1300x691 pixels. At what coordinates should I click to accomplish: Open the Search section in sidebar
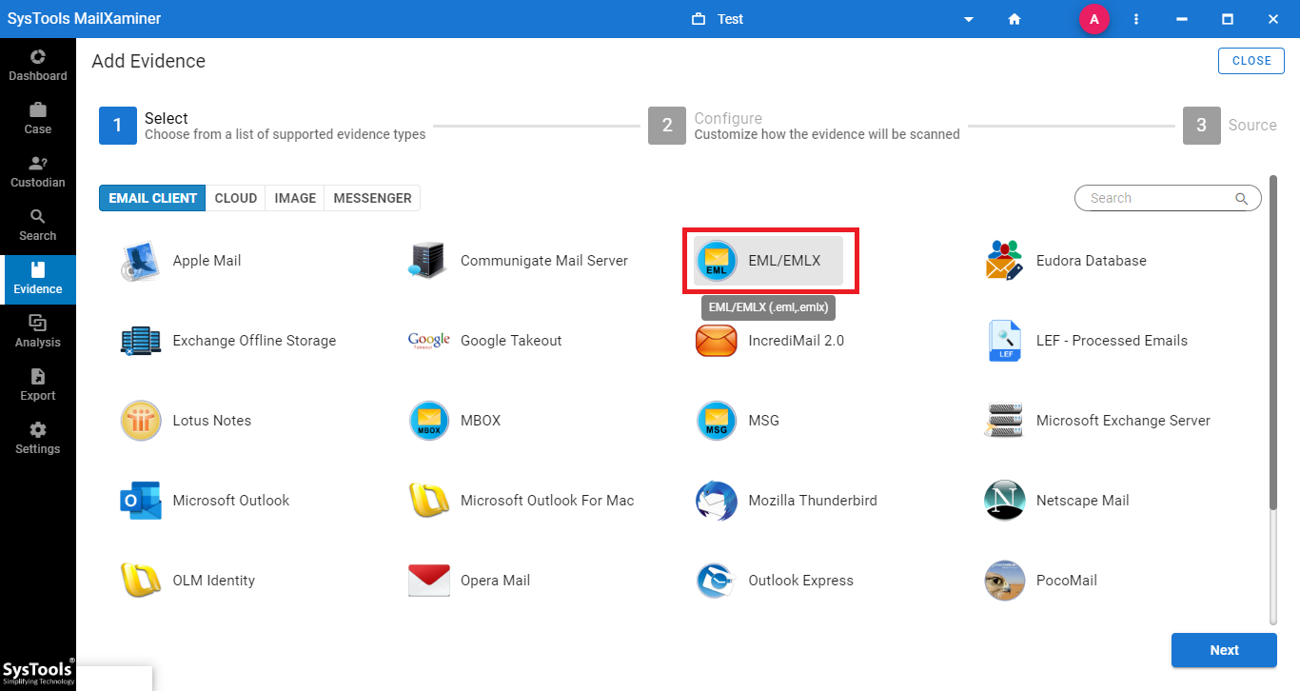[x=38, y=226]
